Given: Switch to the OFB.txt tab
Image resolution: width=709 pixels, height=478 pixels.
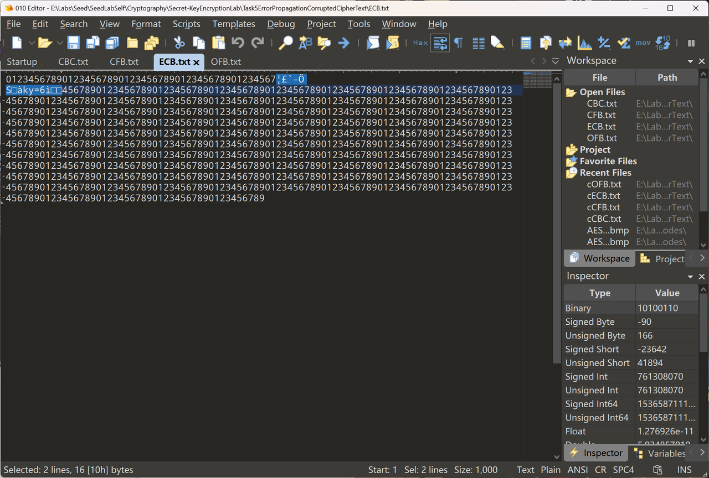Looking at the screenshot, I should pyautogui.click(x=226, y=62).
